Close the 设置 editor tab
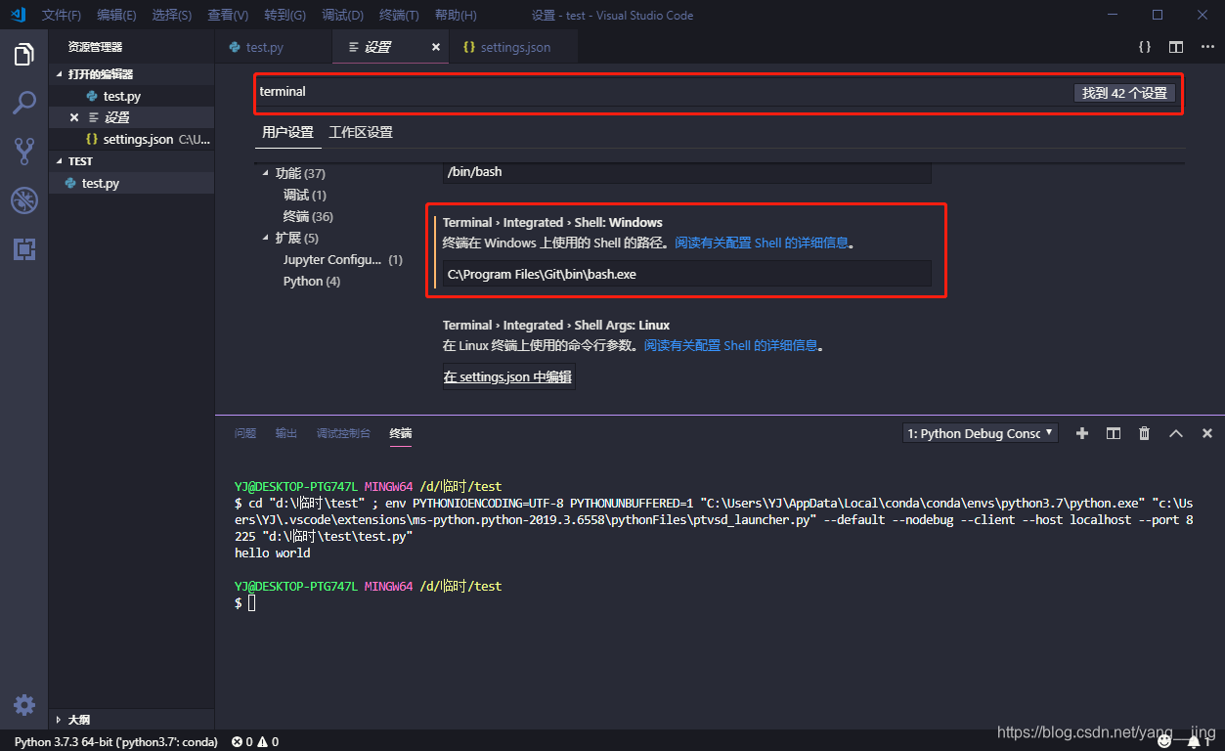1225x751 pixels. [x=436, y=47]
